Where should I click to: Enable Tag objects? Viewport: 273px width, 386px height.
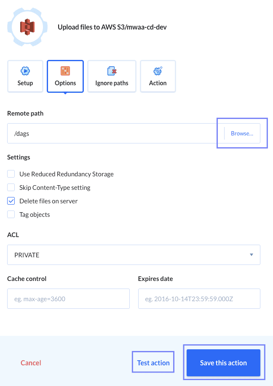pos(11,214)
